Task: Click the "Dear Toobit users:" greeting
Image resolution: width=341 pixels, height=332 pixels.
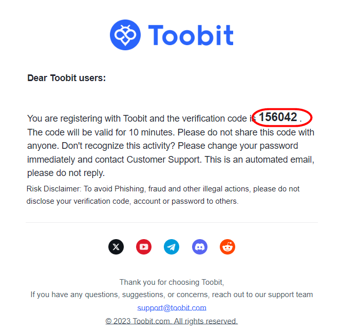Action: (66, 79)
